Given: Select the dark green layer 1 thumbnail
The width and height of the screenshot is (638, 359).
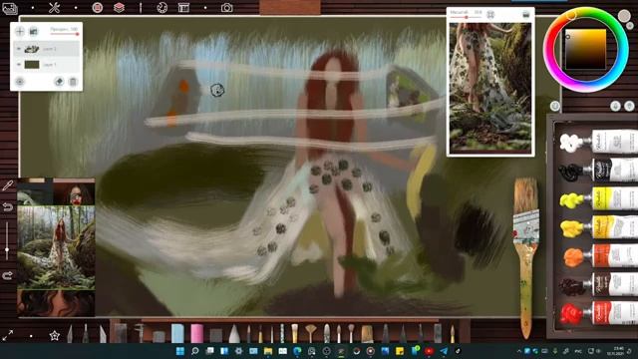Looking at the screenshot, I should (32, 64).
